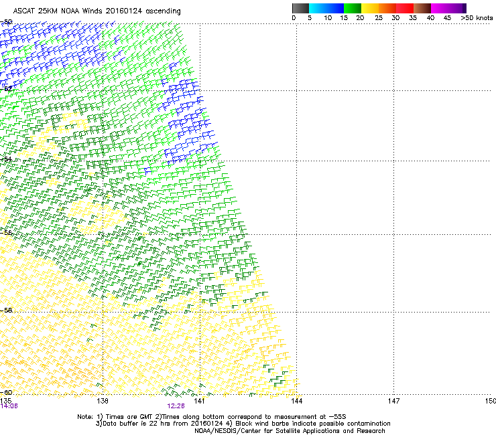Screen dimensions: 496x435
Task: Click the 147 longitude label
Action: [x=393, y=401]
